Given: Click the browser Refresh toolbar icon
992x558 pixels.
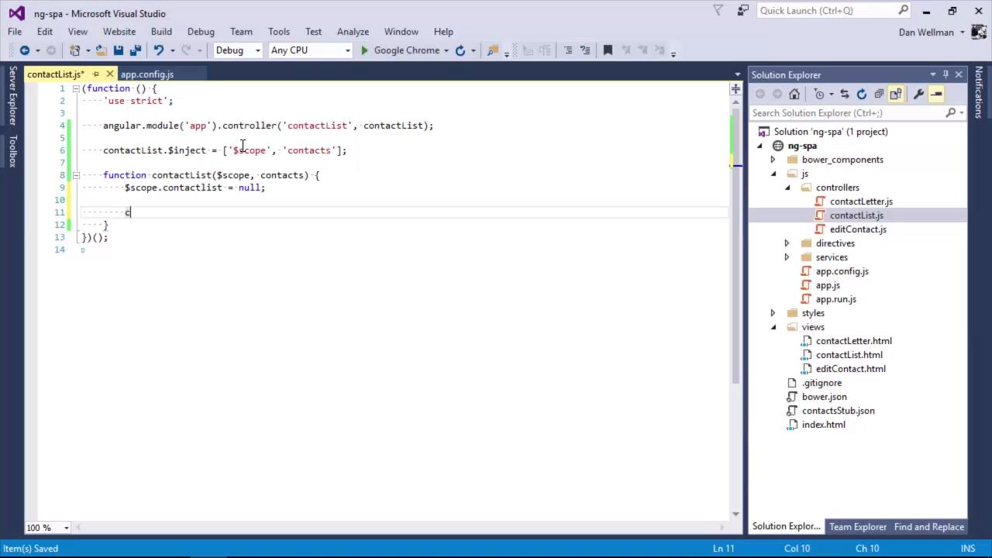Looking at the screenshot, I should [x=460, y=50].
